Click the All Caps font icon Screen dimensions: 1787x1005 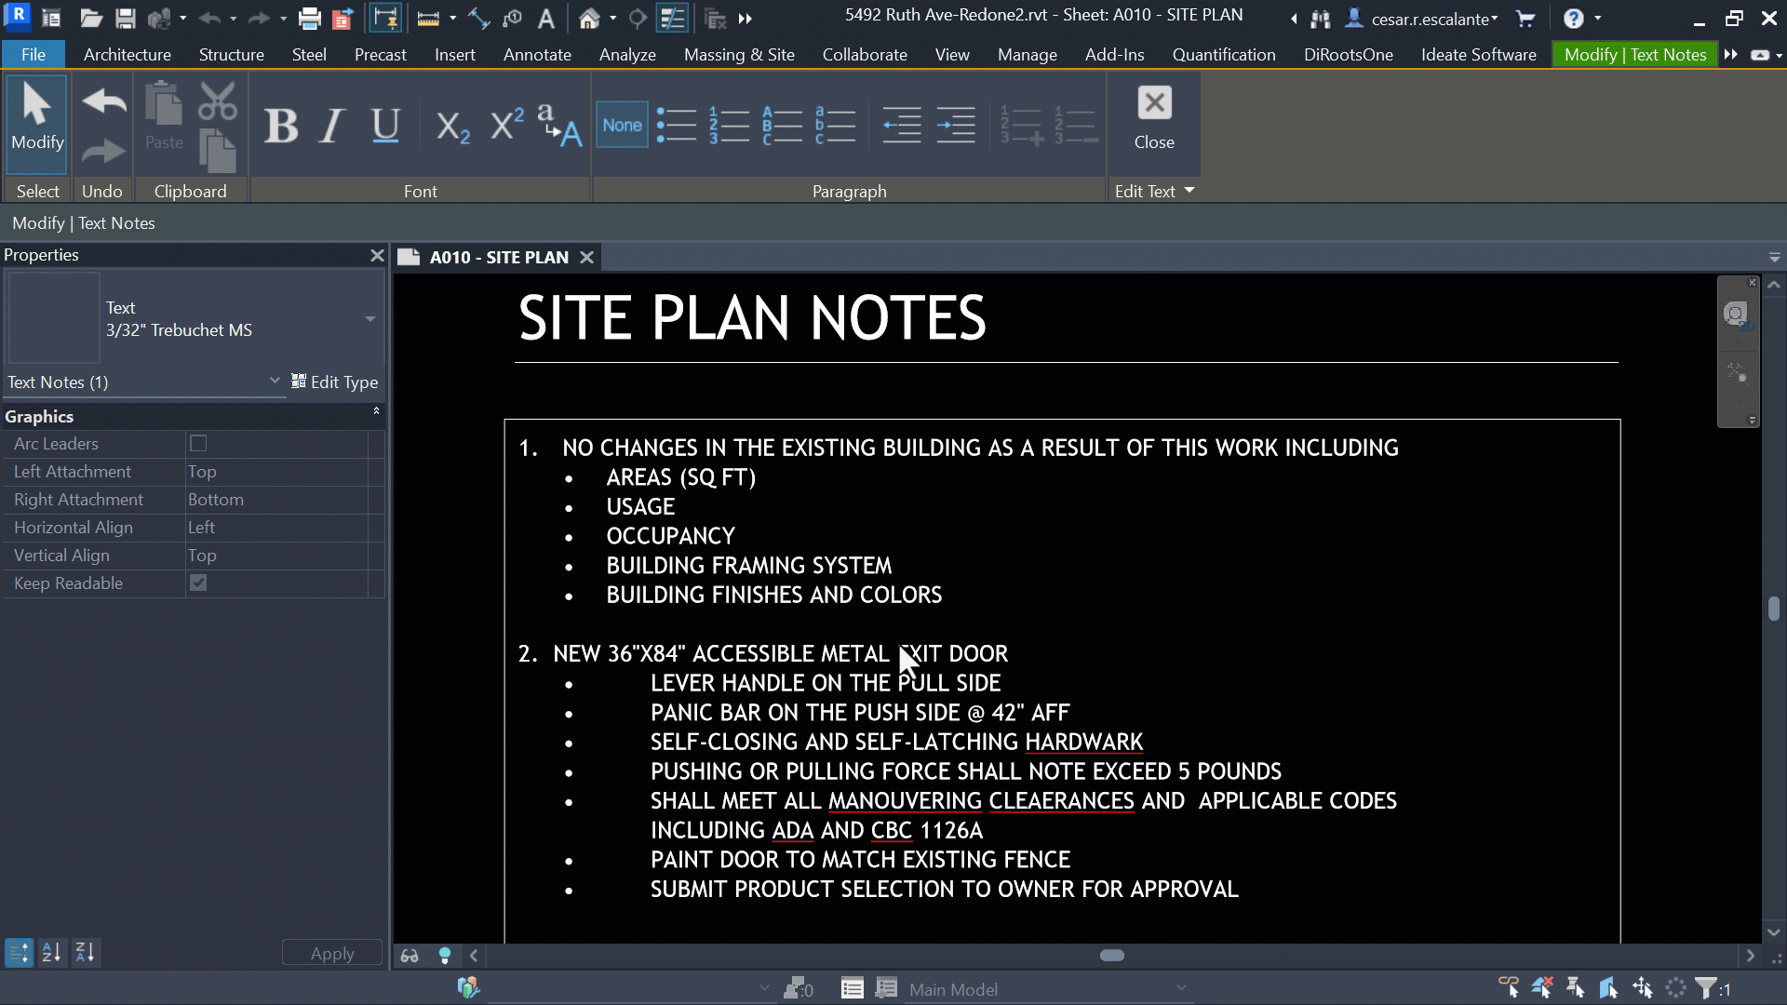tap(559, 126)
